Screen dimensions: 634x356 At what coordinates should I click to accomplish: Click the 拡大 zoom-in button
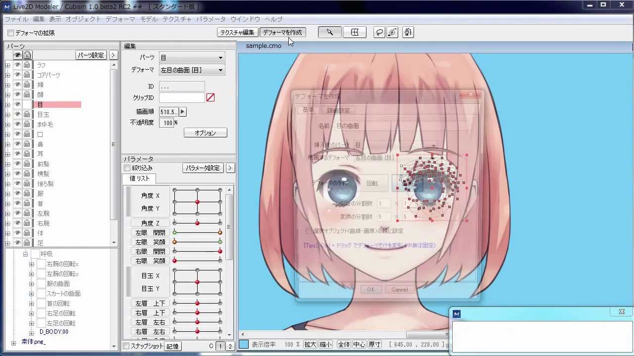pos(310,345)
